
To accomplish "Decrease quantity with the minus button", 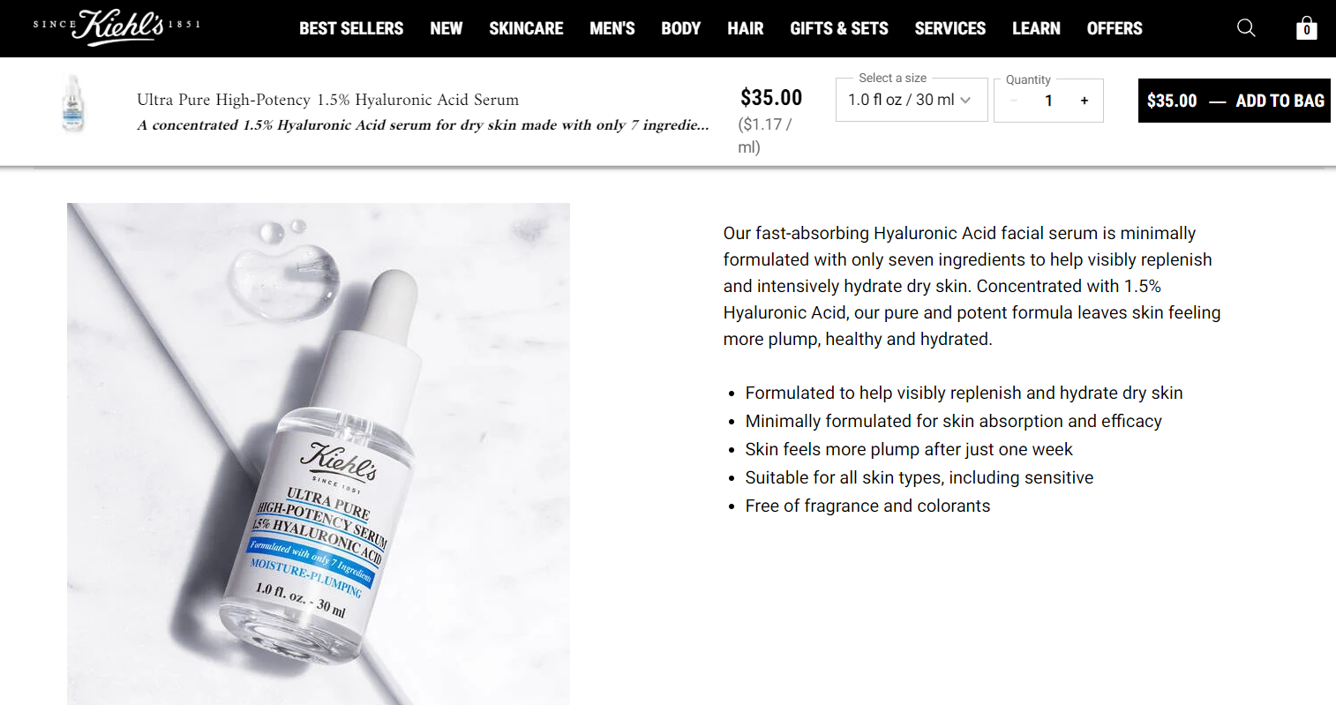I will (1013, 101).
